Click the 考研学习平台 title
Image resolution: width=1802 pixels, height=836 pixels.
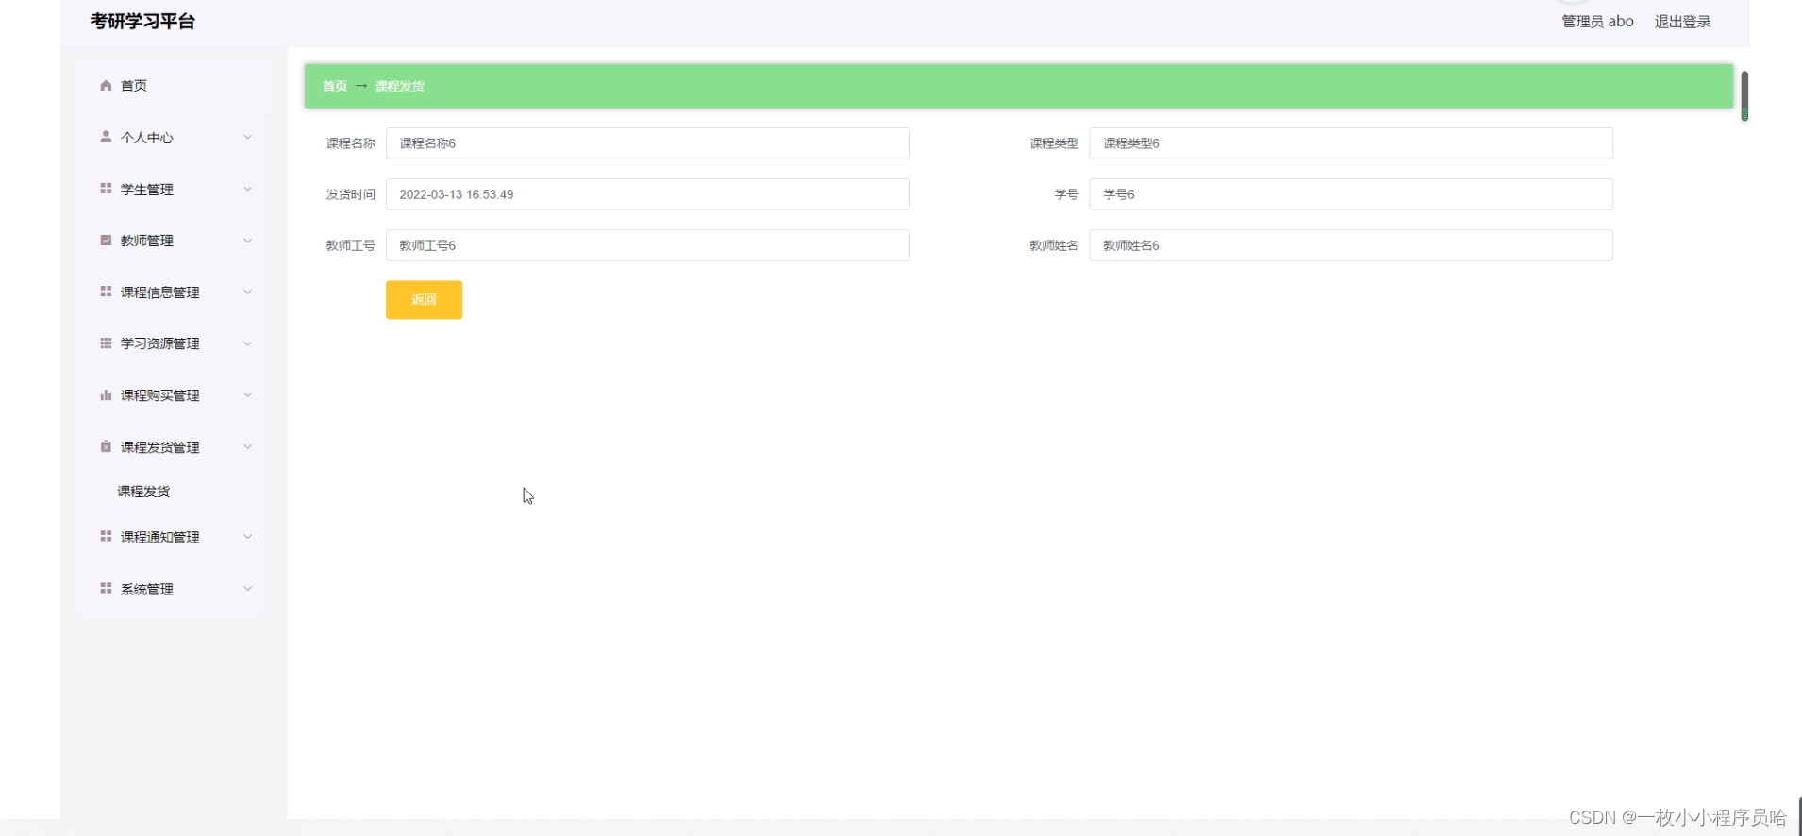click(142, 21)
